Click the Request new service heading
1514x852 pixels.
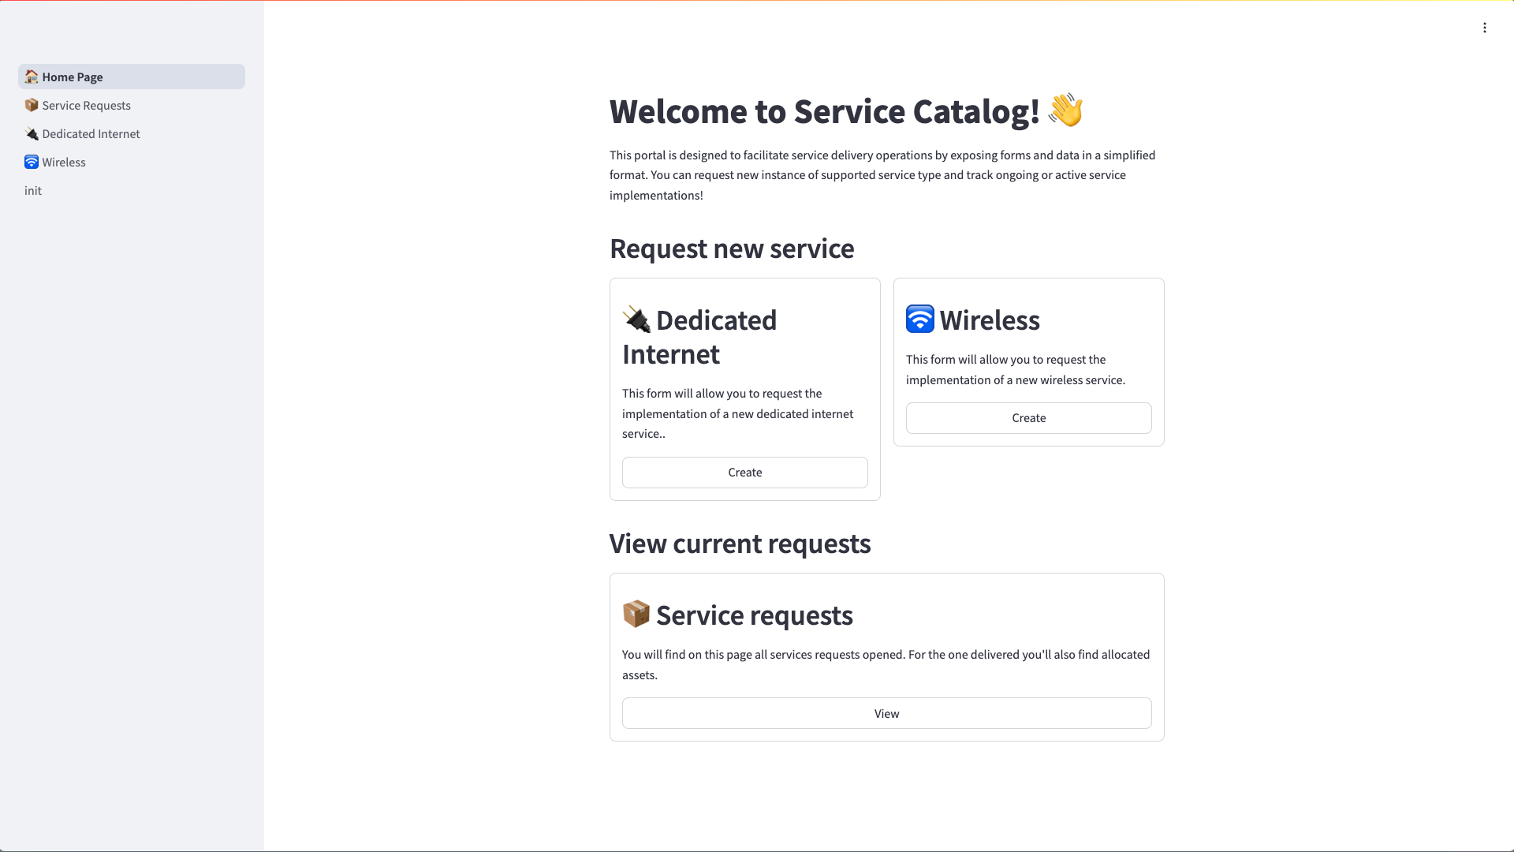[x=732, y=248]
